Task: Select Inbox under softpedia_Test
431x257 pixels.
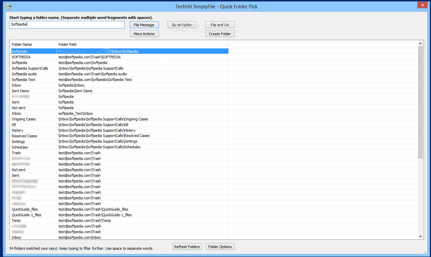Action: pyautogui.click(x=119, y=113)
